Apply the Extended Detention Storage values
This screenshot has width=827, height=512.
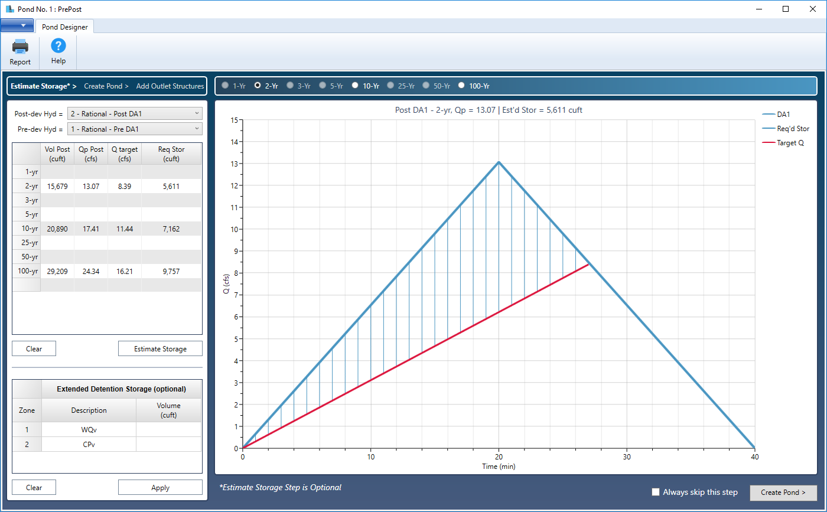(x=160, y=487)
